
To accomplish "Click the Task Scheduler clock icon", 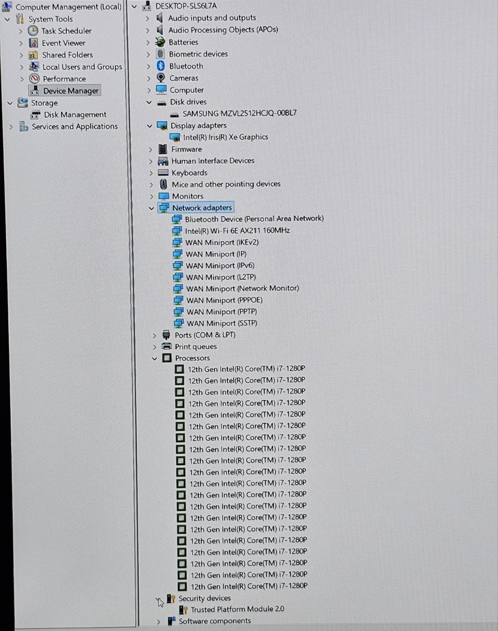I will (33, 31).
